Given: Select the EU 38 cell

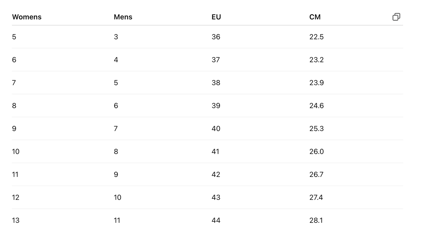Looking at the screenshot, I should (216, 83).
